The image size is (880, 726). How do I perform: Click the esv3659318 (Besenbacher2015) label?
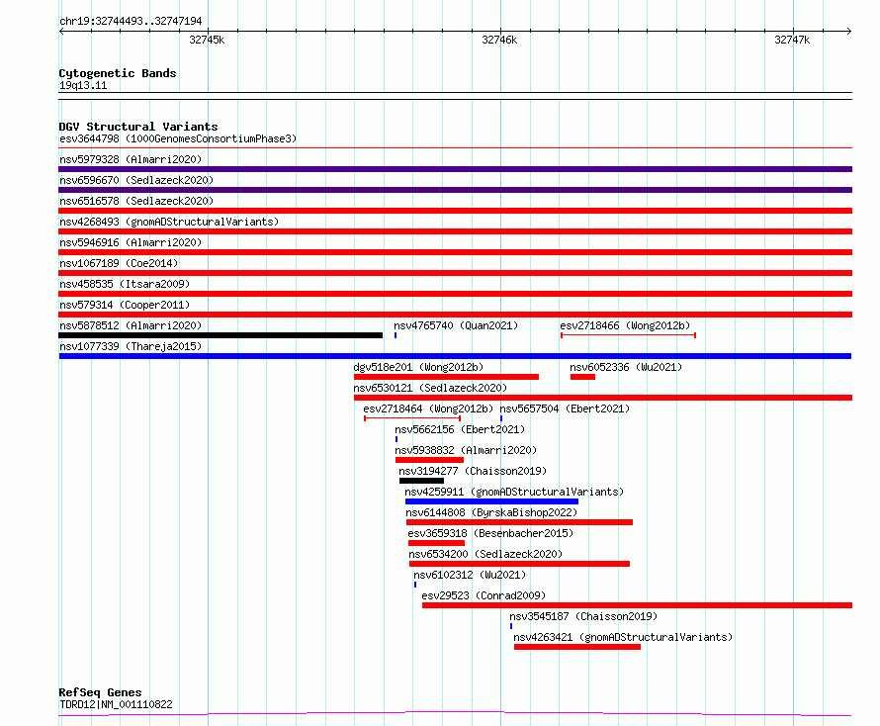point(490,533)
